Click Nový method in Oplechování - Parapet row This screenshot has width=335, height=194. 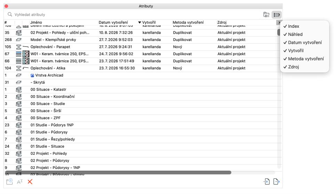point(177,47)
